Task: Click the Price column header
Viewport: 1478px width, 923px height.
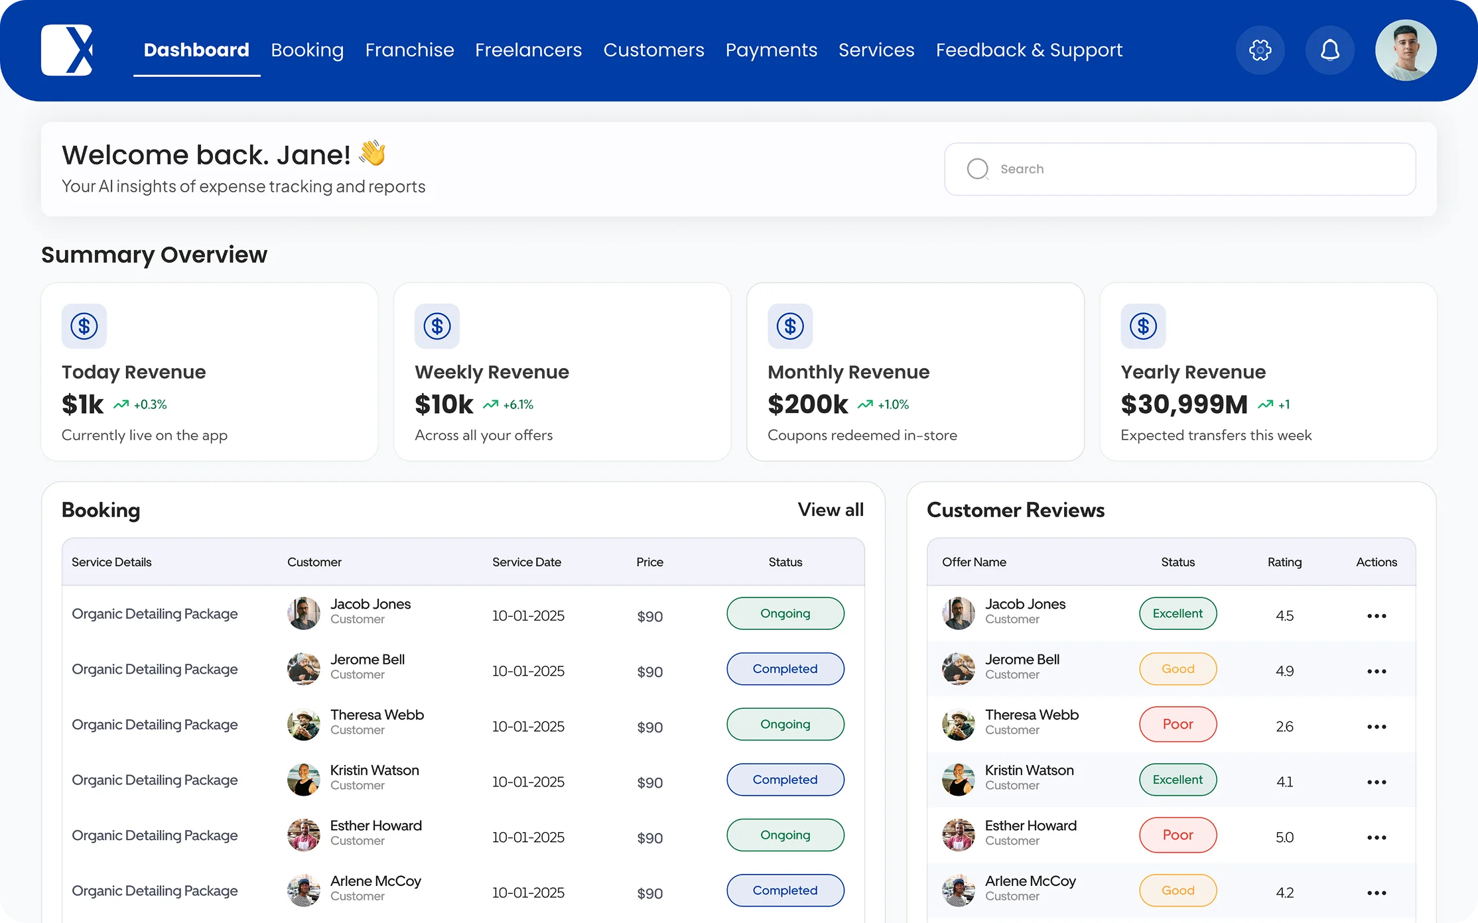Action: click(649, 562)
